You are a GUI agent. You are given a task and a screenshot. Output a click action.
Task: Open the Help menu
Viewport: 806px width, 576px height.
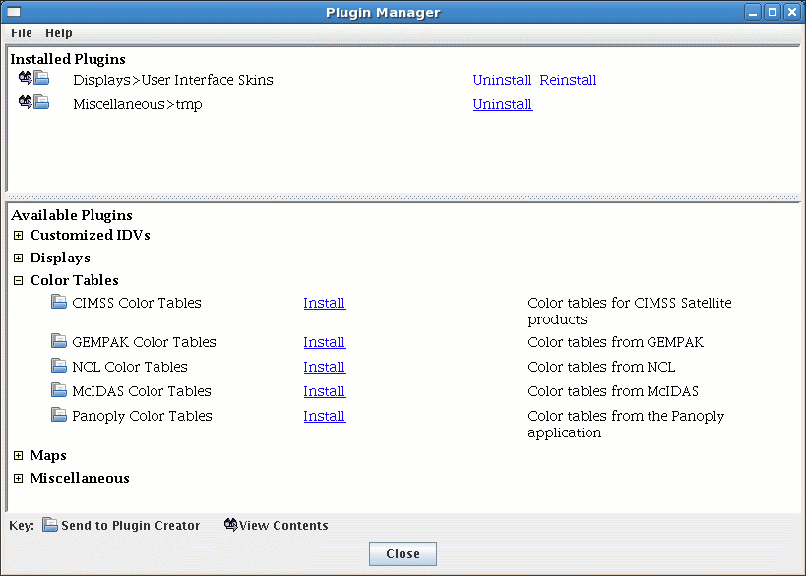(58, 32)
